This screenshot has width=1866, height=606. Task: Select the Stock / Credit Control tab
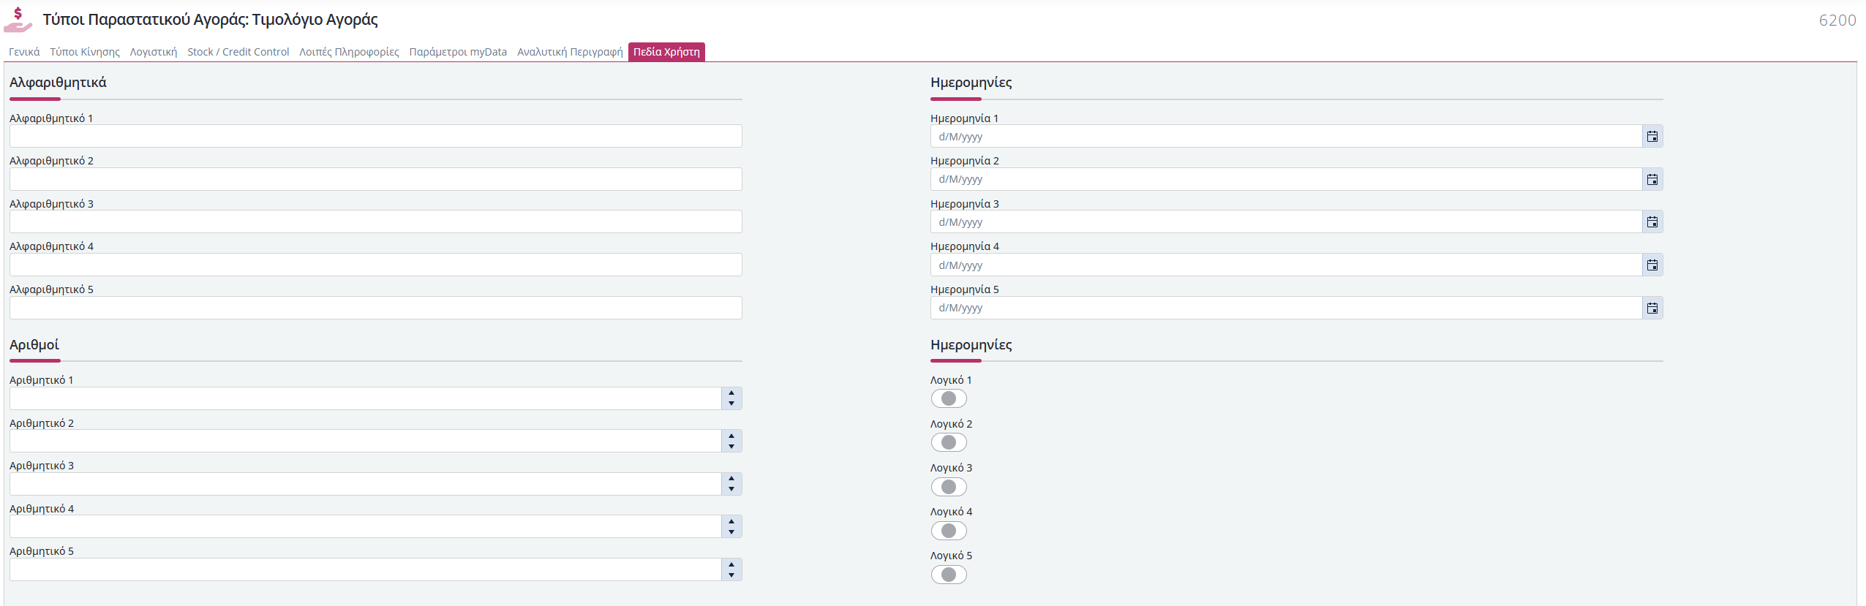click(238, 52)
